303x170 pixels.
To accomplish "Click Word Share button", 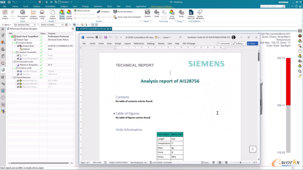I will (252, 43).
